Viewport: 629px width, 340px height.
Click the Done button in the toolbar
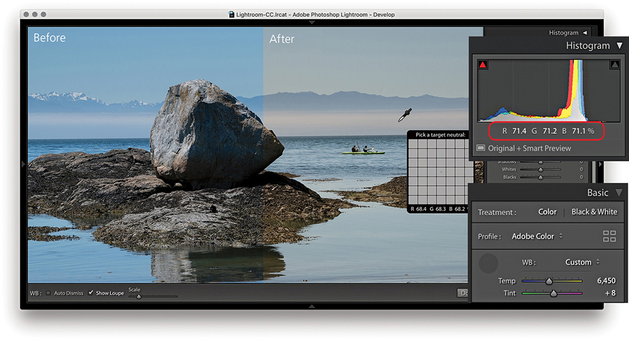click(x=463, y=293)
